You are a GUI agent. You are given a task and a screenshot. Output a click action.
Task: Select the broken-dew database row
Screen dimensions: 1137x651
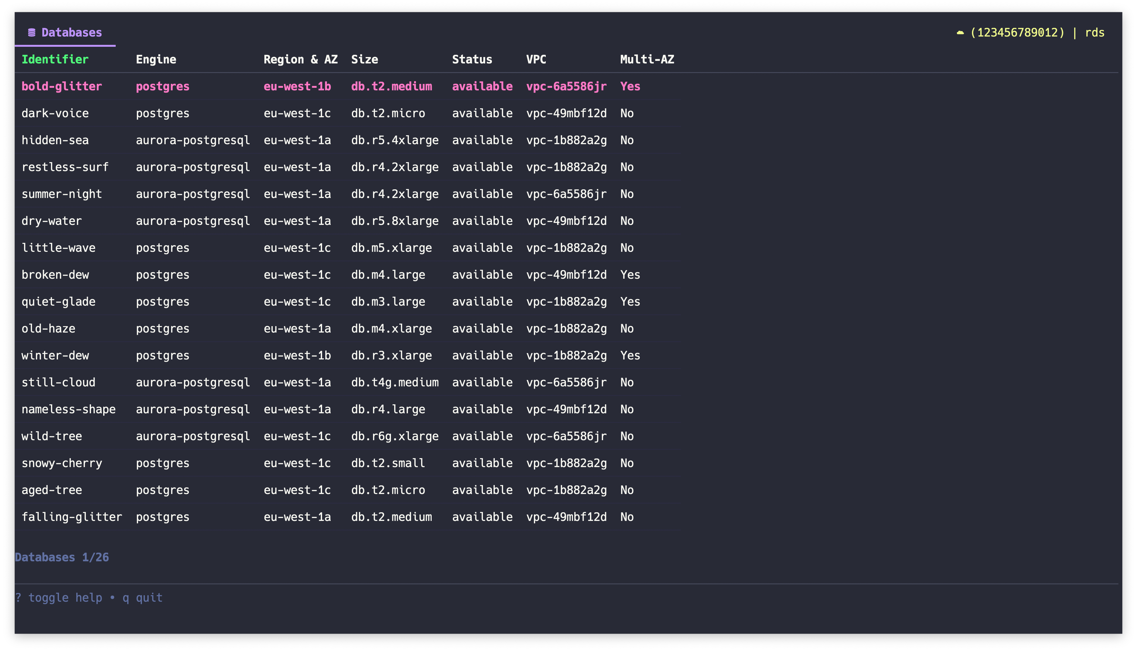(x=347, y=275)
